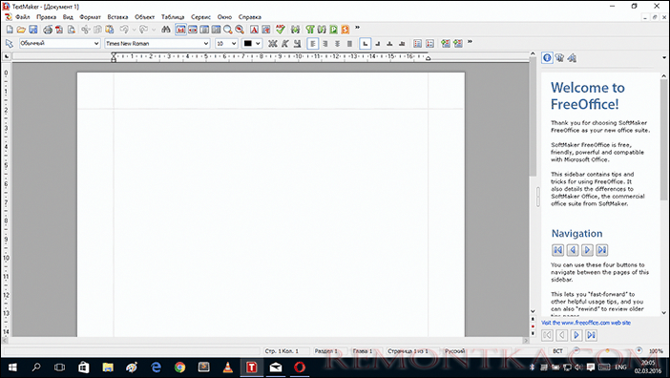Image resolution: width=670 pixels, height=378 pixels.
Task: Select the left tab stop type
Action: coord(365,43)
